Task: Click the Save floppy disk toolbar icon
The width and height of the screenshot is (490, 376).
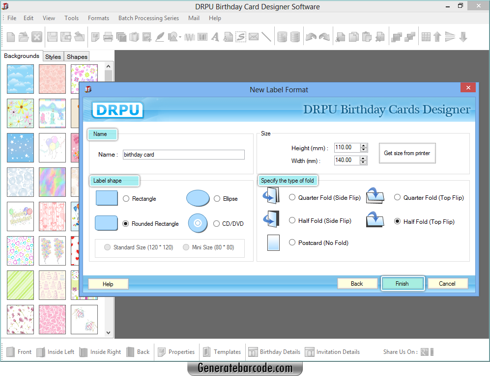Action: tap(52, 37)
